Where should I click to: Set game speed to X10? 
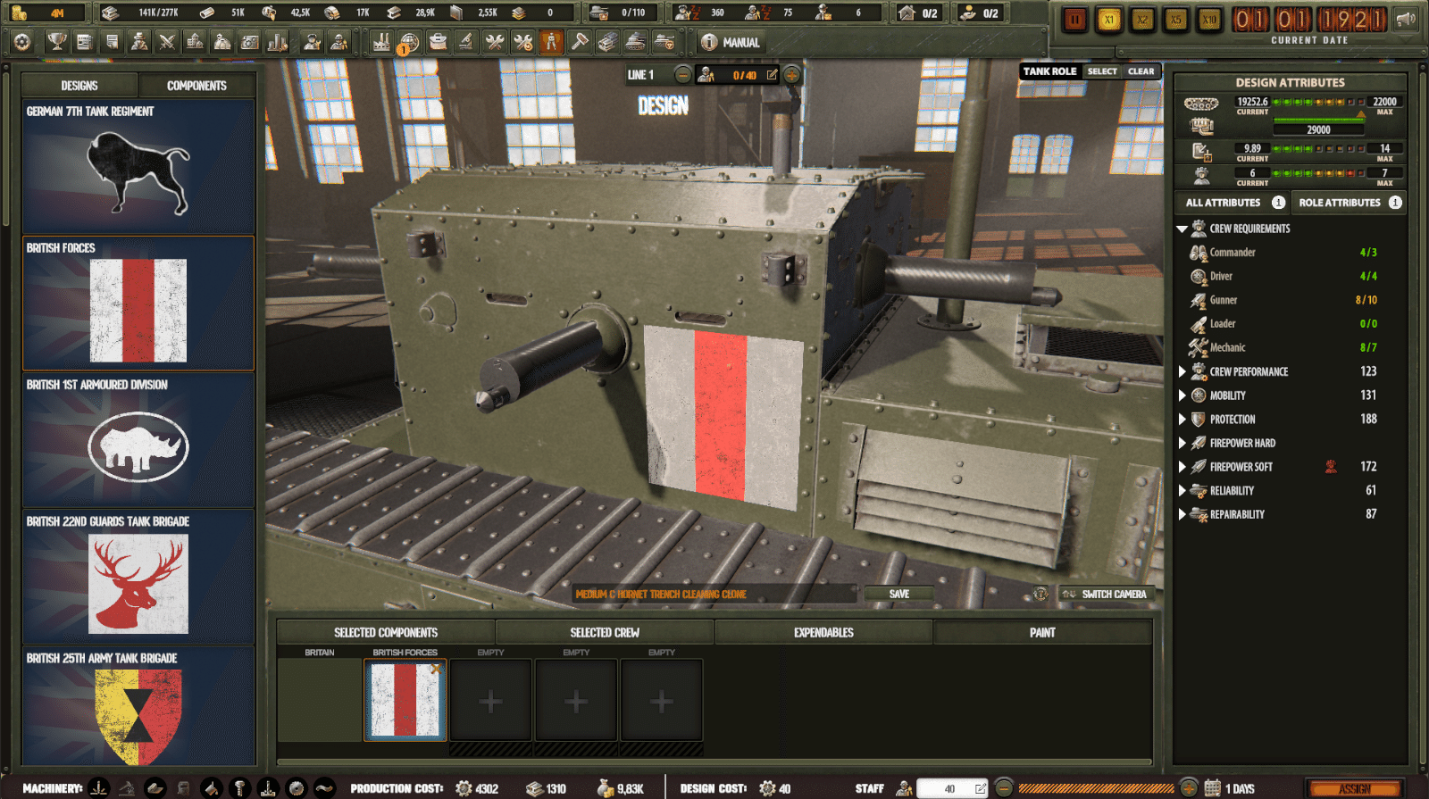point(1209,20)
